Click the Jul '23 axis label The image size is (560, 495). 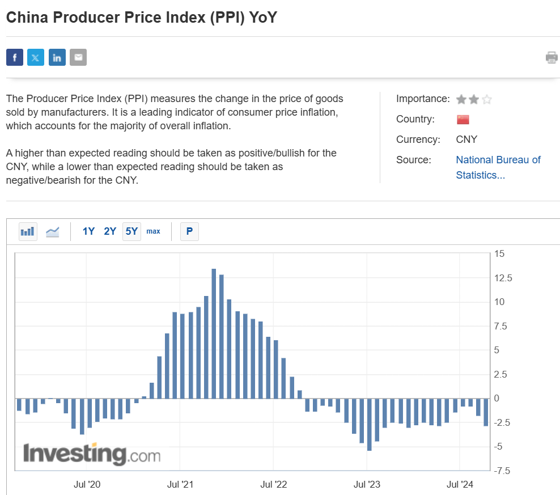coord(367,484)
